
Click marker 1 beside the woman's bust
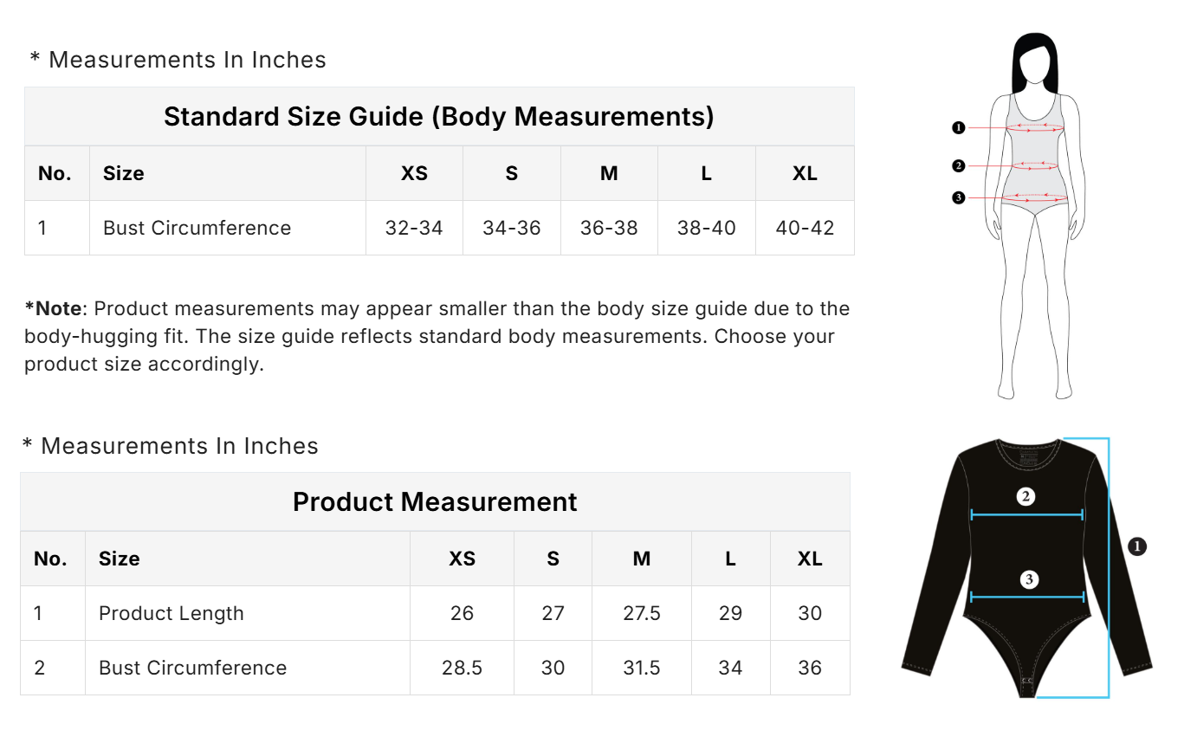point(958,128)
